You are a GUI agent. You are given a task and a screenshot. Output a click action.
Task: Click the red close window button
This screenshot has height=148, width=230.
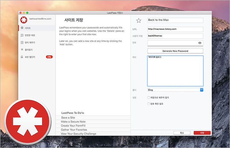click(x=20, y=13)
